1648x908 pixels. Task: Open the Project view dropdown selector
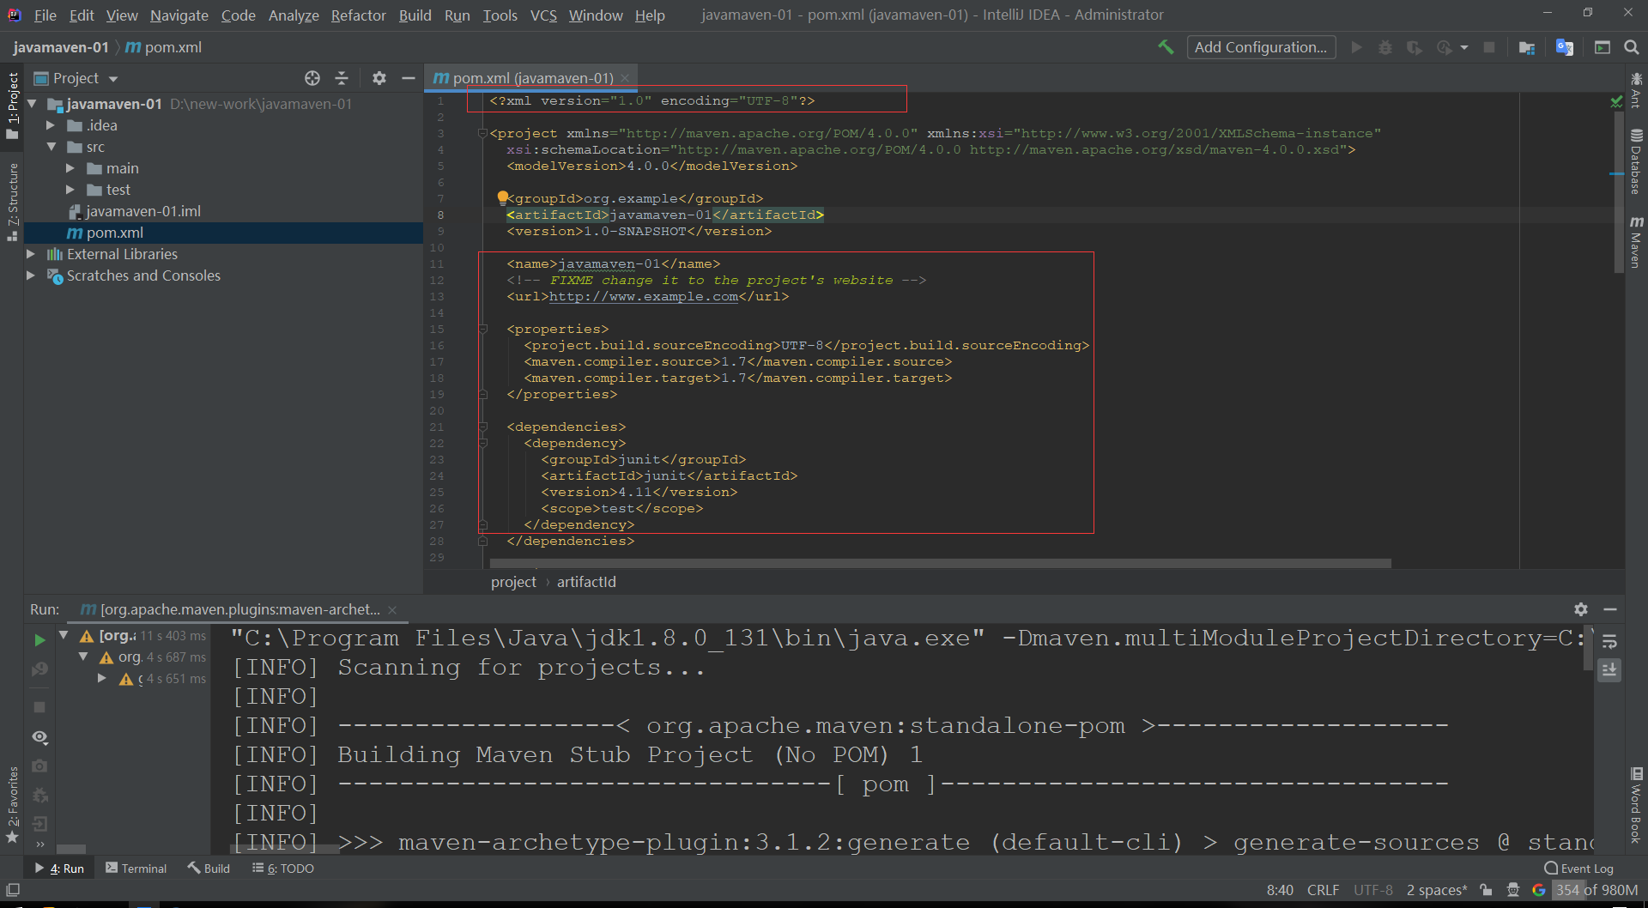tap(114, 78)
